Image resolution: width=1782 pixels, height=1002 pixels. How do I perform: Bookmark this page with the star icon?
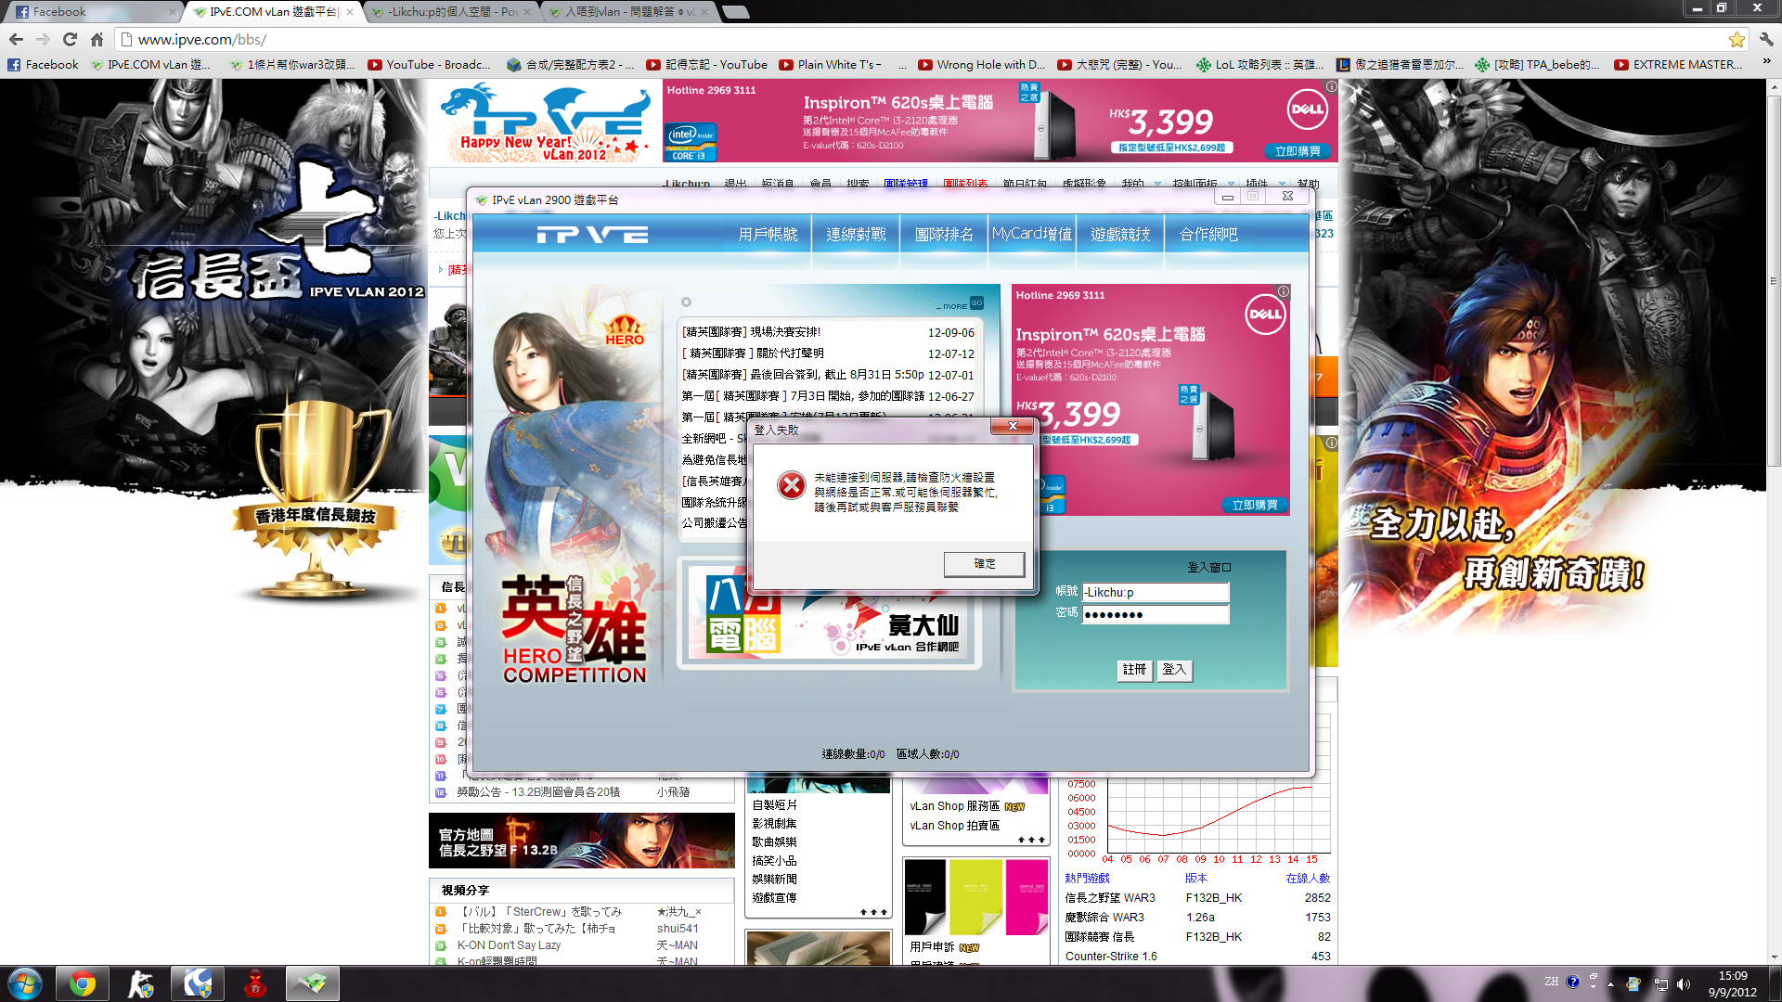pos(1737,39)
